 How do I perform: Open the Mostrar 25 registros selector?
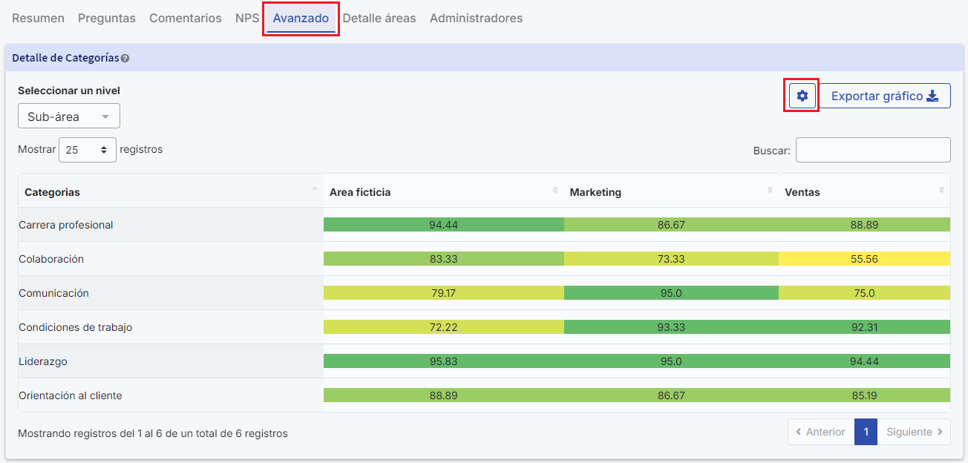click(x=88, y=150)
